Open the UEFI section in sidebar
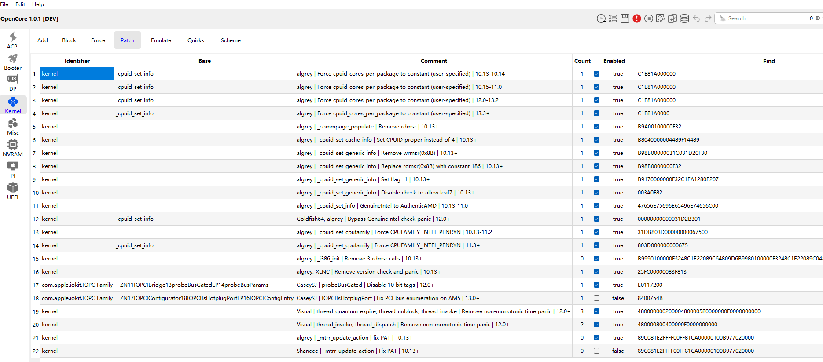This screenshot has width=823, height=362. [13, 191]
